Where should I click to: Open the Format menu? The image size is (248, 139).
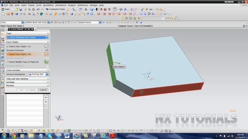[31, 5]
